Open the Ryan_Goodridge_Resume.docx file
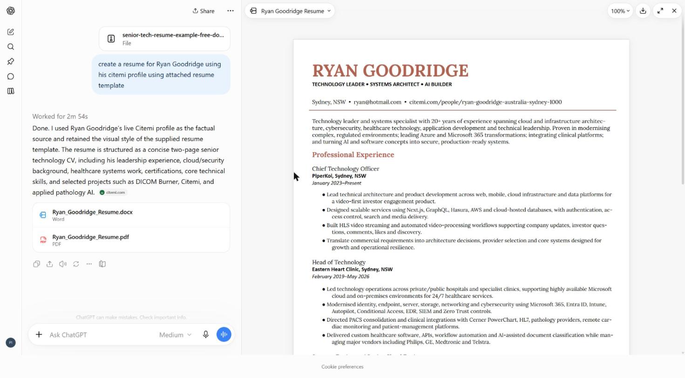The image size is (685, 378). [131, 215]
